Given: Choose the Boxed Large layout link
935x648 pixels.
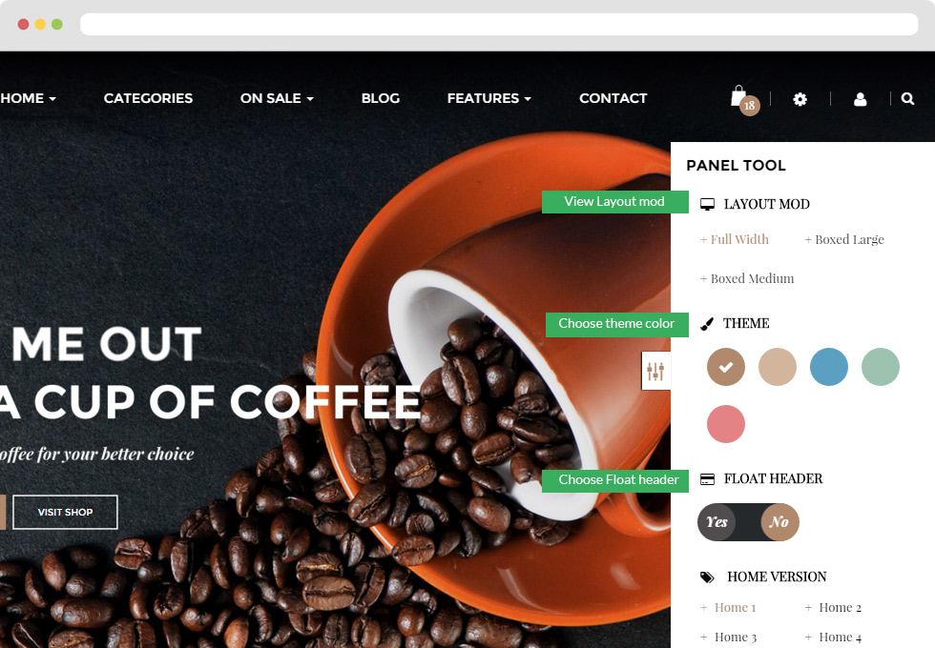Looking at the screenshot, I should pos(843,239).
